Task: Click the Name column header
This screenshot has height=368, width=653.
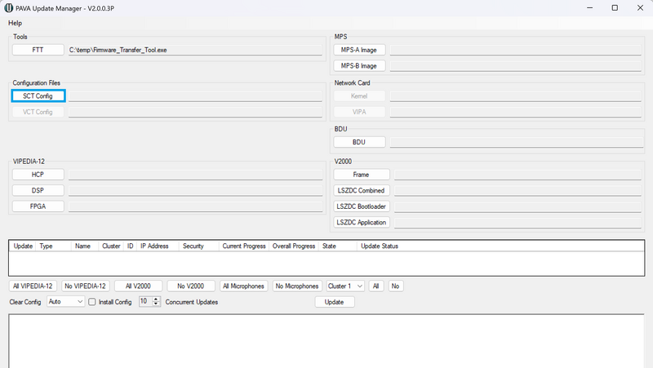Action: click(85, 246)
